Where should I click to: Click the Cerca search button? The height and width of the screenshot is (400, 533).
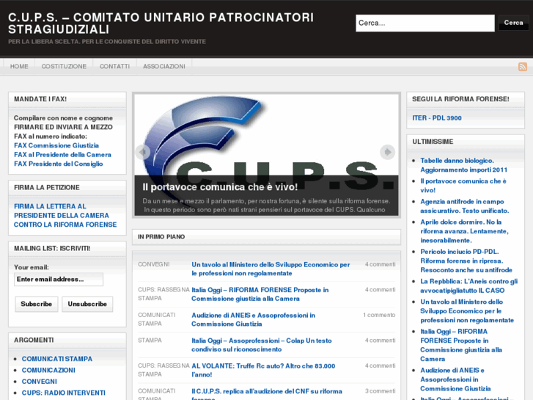point(513,23)
